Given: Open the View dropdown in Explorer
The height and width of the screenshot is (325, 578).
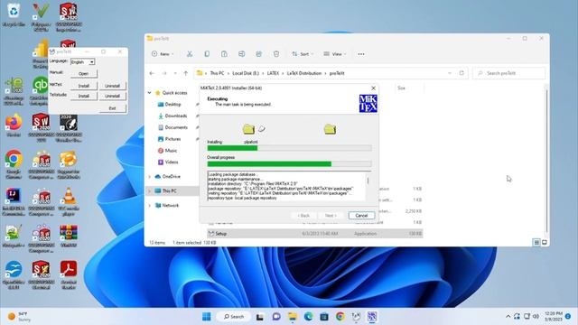Looking at the screenshot, I should pos(335,54).
